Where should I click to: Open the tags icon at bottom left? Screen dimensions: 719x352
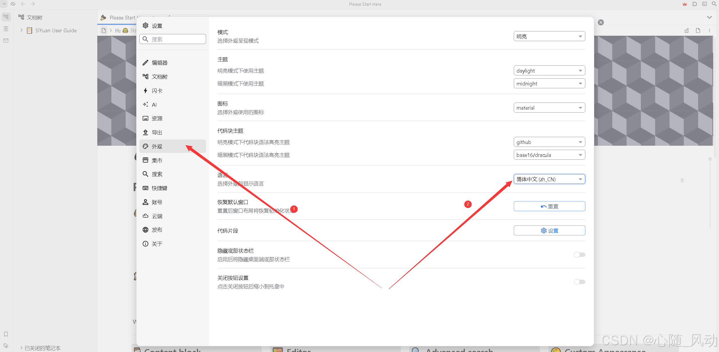(6, 346)
